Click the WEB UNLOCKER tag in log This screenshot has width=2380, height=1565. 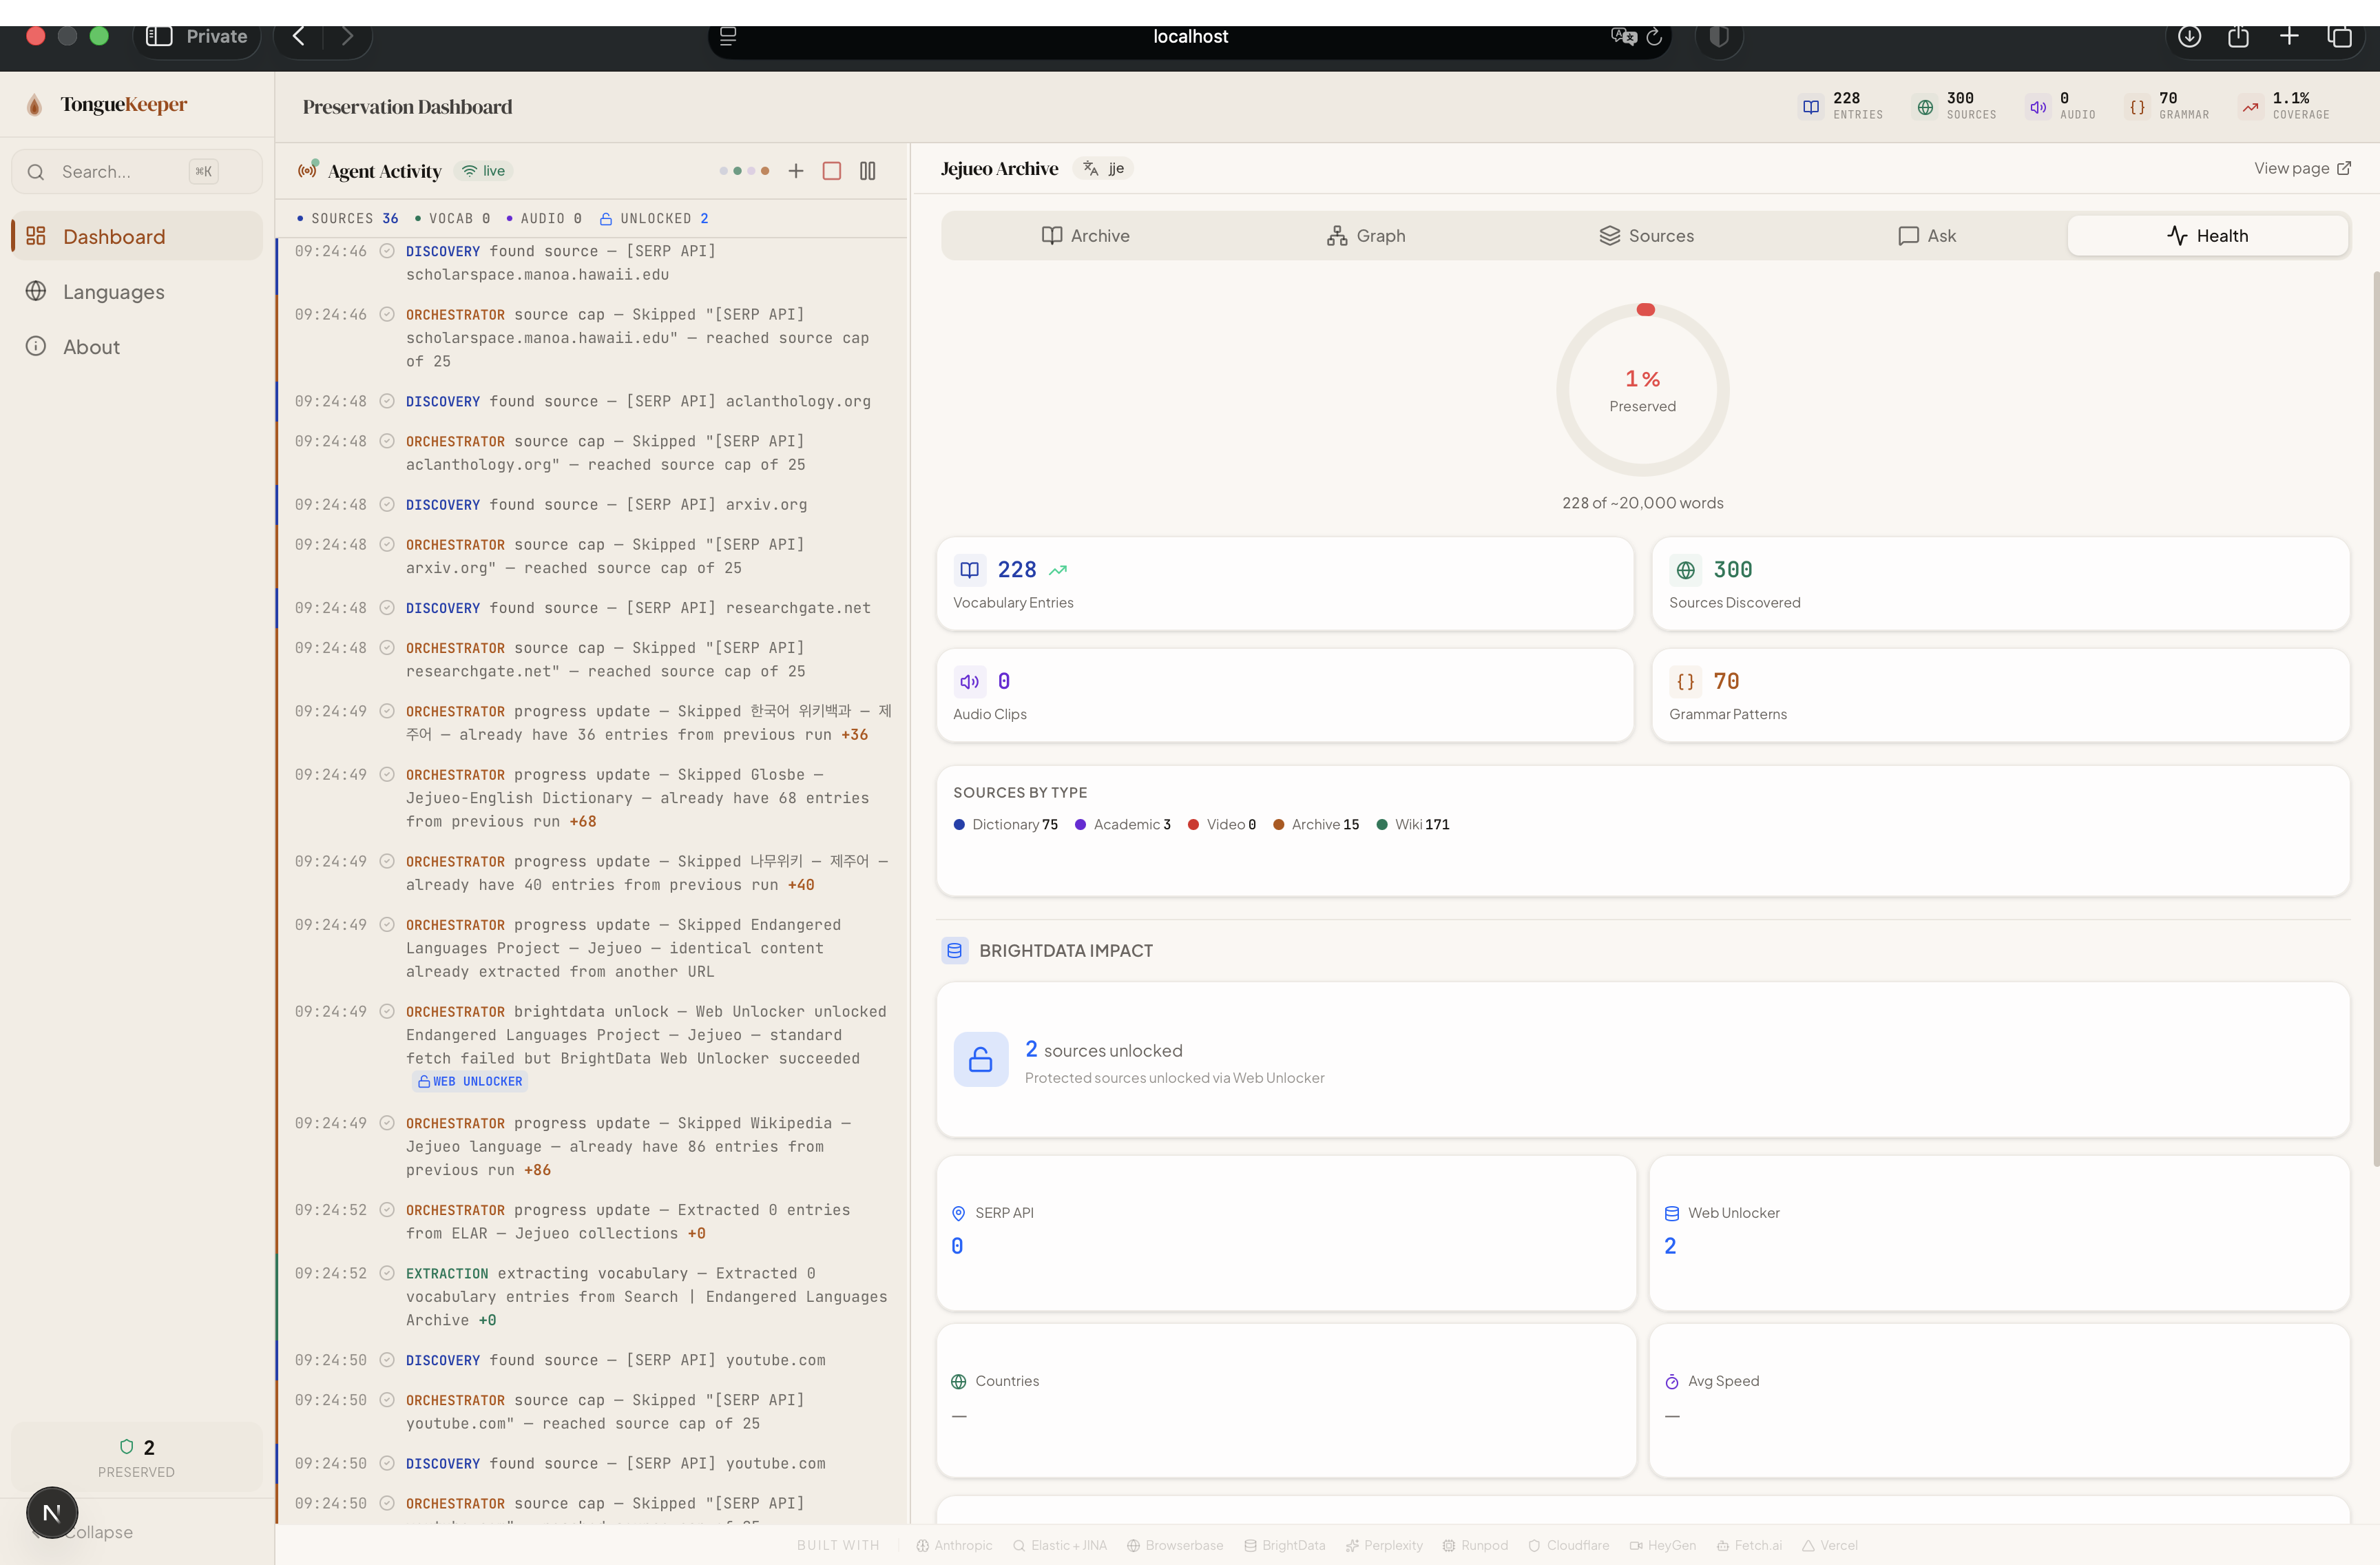(470, 1081)
